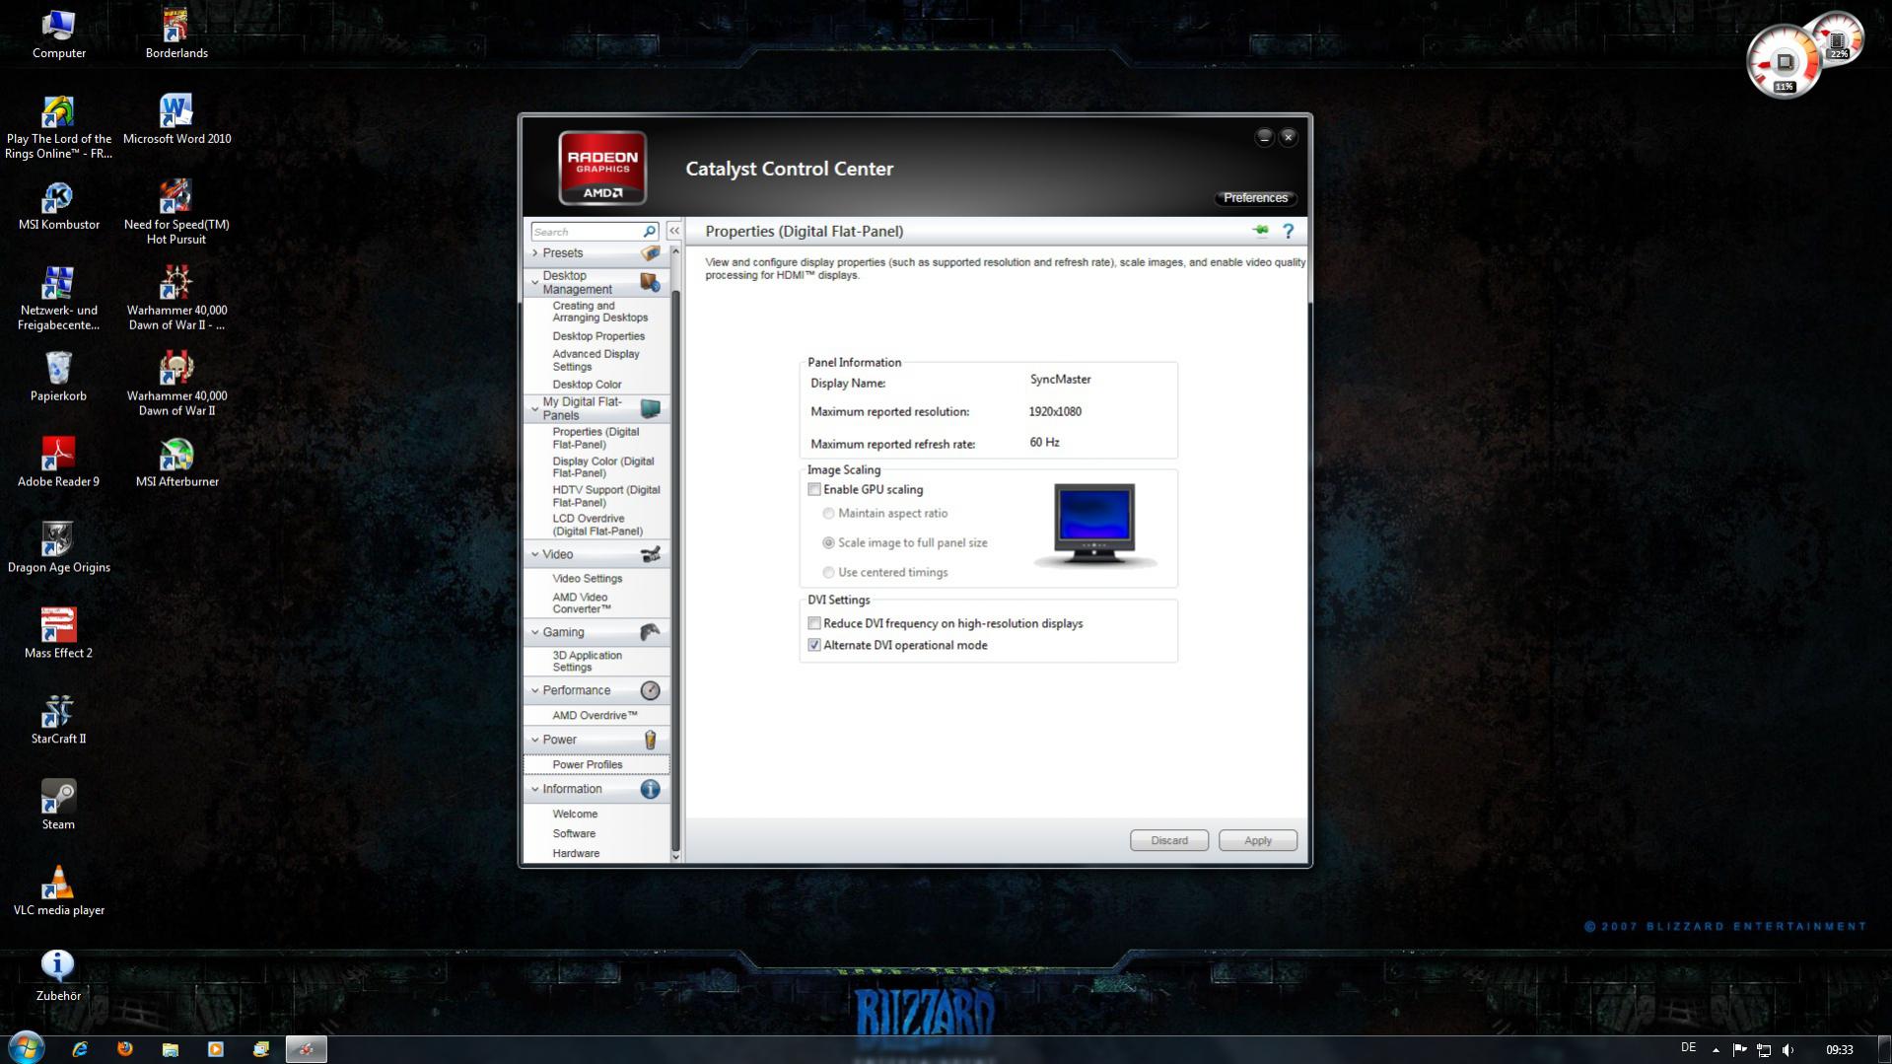The image size is (1892, 1064).
Task: Select the Microsoft Word 2010 desktop icon
Action: [176, 119]
